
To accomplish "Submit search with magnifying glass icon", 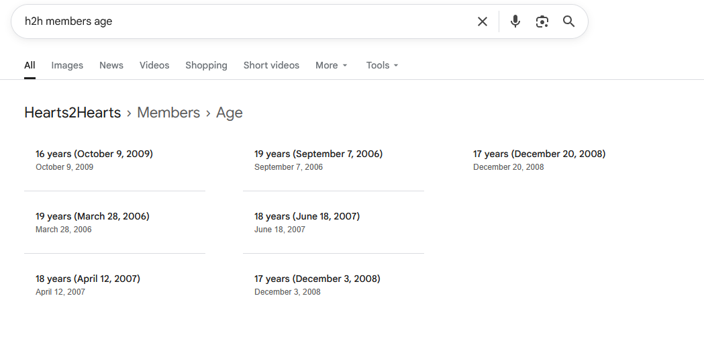I will (569, 21).
